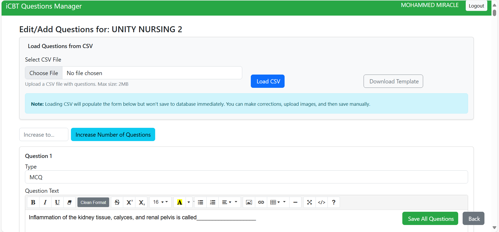The height and width of the screenshot is (232, 499).
Task: Apply subscript formatting
Action: (141, 202)
